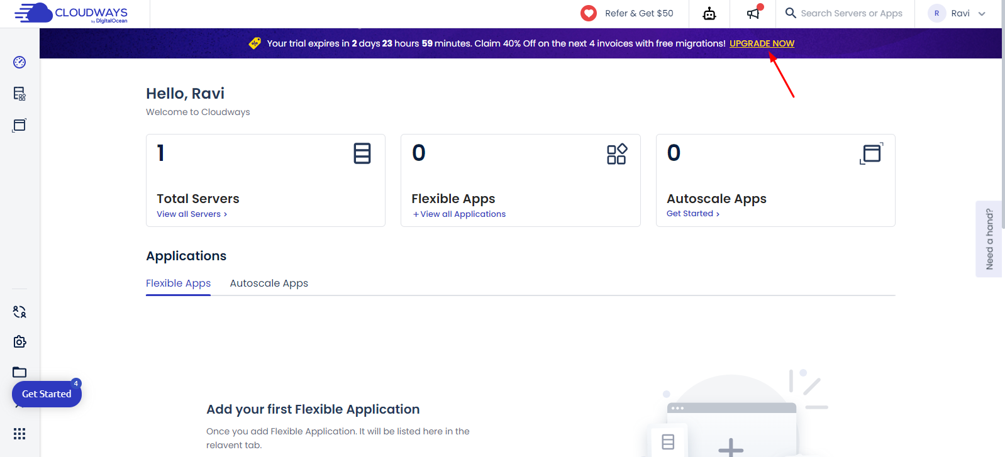The height and width of the screenshot is (457, 1005).
Task: Click Add your first Flexible Application heading
Action: point(313,409)
